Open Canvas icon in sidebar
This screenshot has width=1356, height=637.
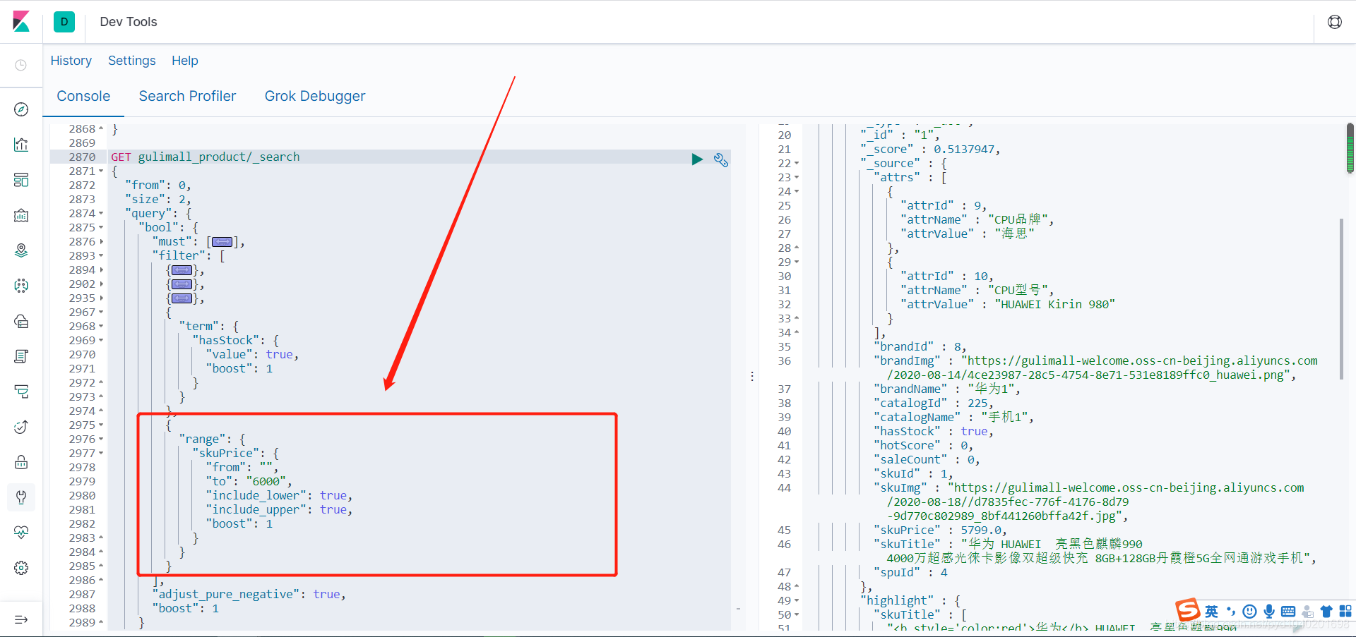(21, 215)
